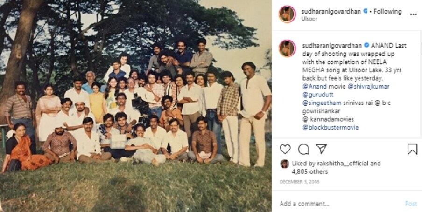This screenshot has width=422, height=212.
Task: Open @blockbustermovie mention link
Action: 330,127
